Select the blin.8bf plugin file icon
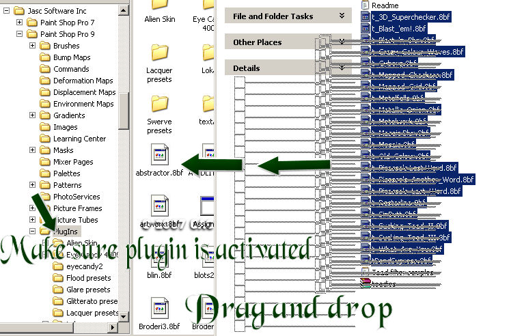The image size is (524, 336). [x=159, y=257]
